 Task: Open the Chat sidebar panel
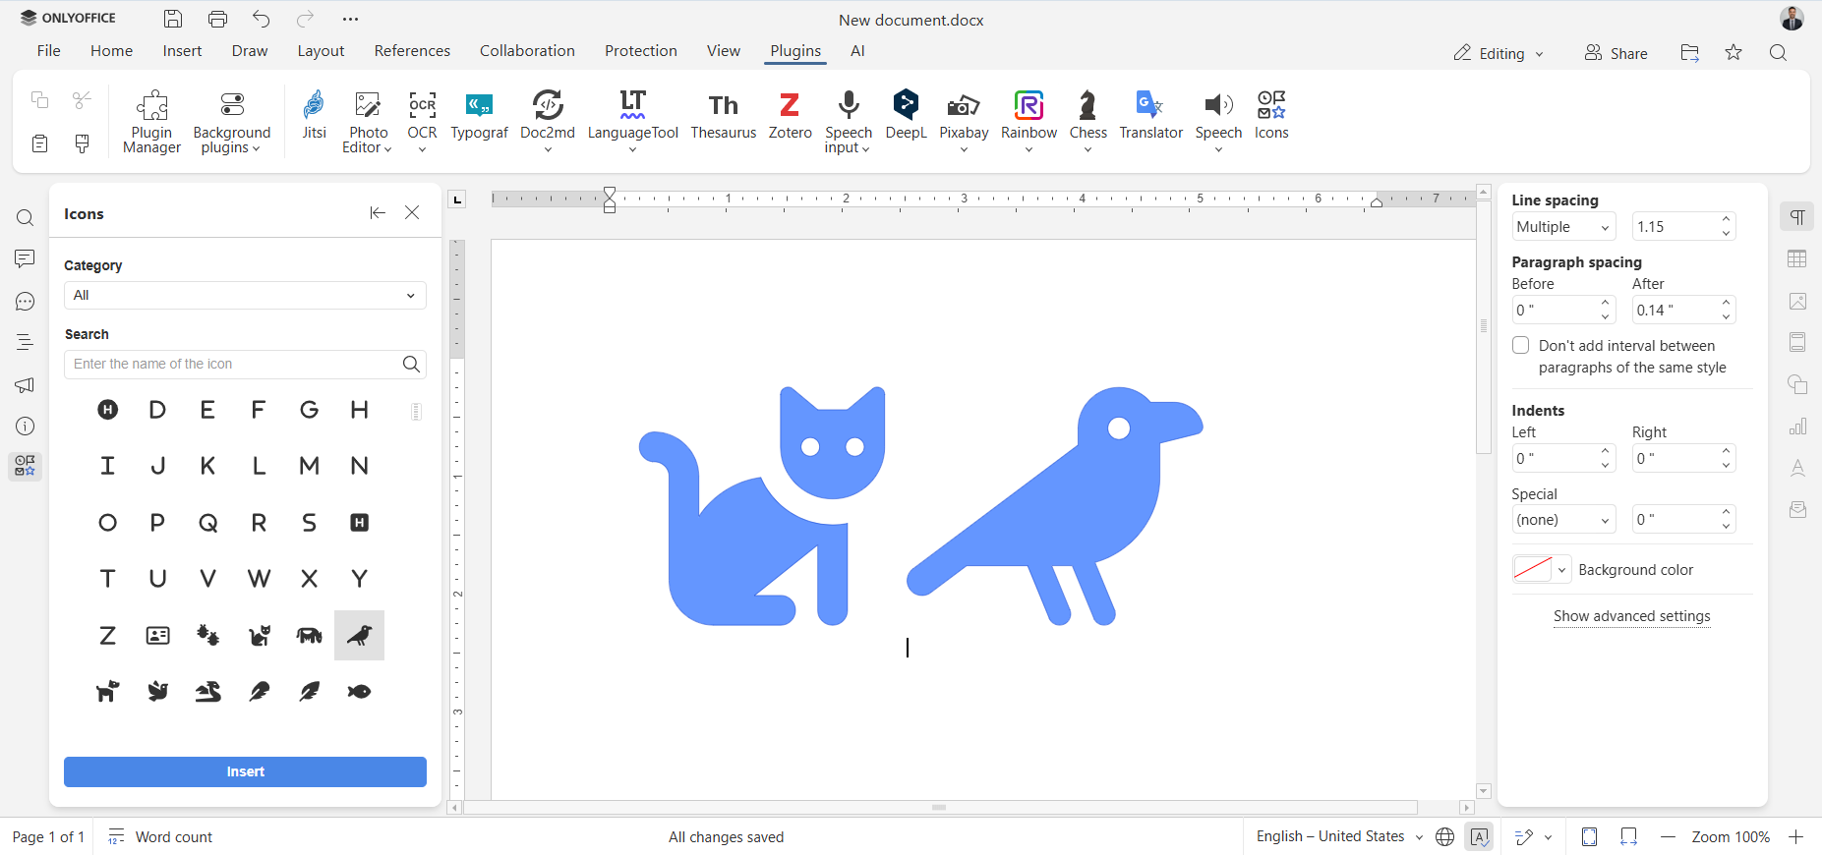point(25,302)
